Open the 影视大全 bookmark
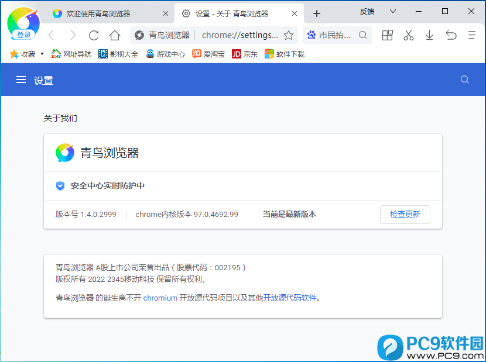Screen dimensions: 486x362 pyautogui.click(x=118, y=54)
